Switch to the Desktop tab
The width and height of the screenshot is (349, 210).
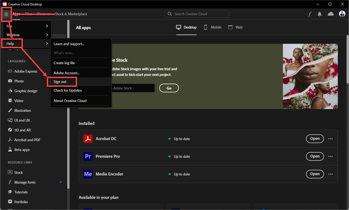(x=186, y=27)
